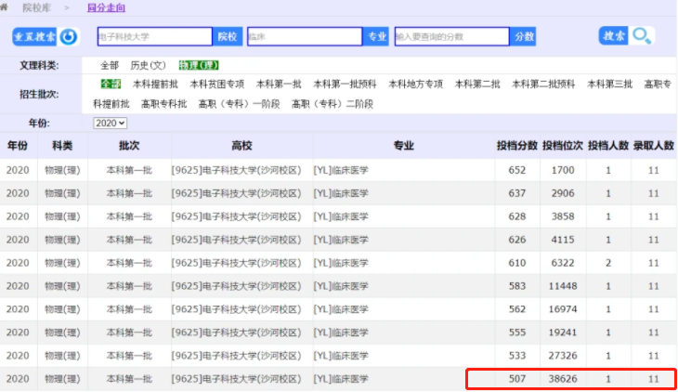Select 高职专科批 batch filter

click(x=163, y=104)
